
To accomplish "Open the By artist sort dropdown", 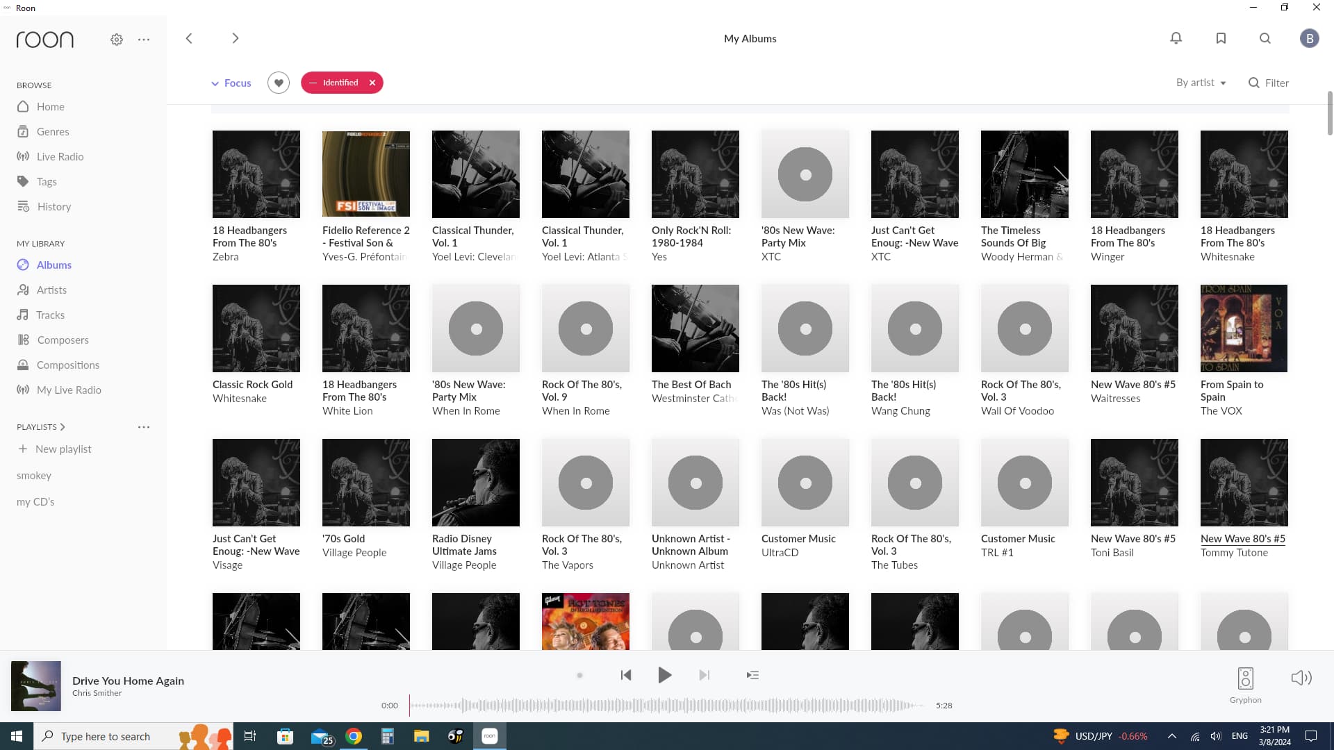I will (1201, 83).
